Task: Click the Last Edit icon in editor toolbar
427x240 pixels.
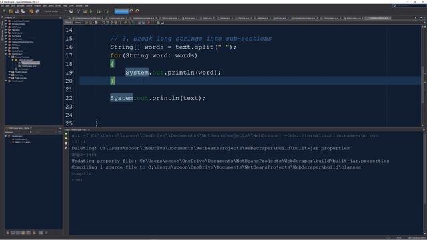Action: pos(87,23)
